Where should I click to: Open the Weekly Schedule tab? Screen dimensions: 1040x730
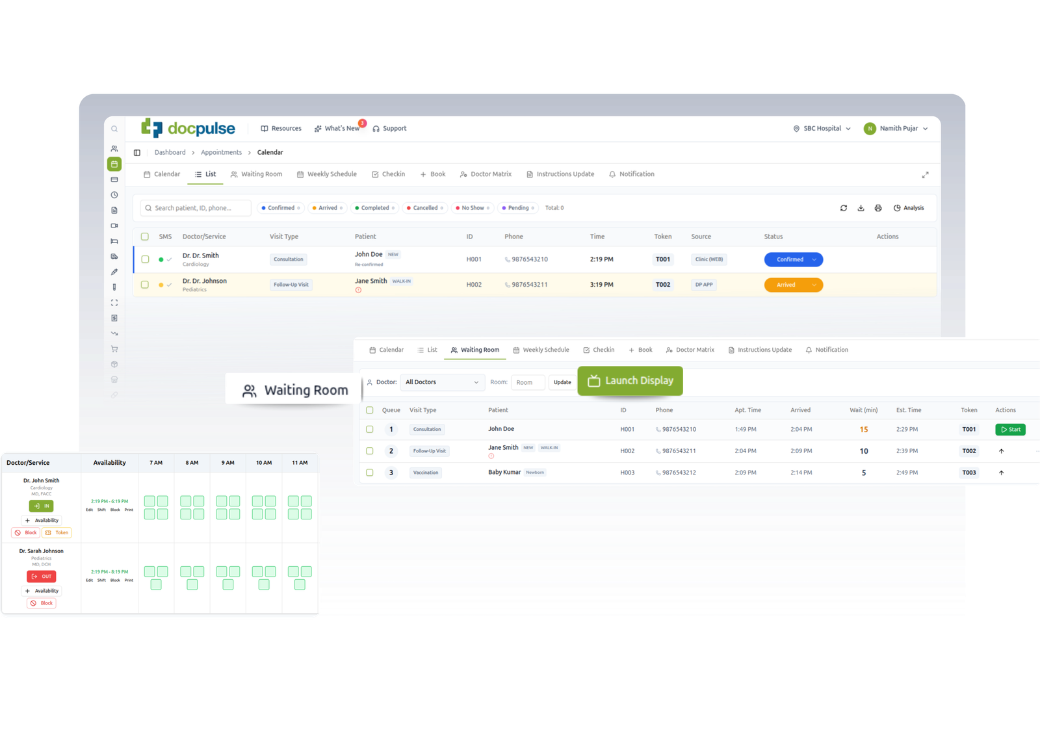tap(327, 174)
